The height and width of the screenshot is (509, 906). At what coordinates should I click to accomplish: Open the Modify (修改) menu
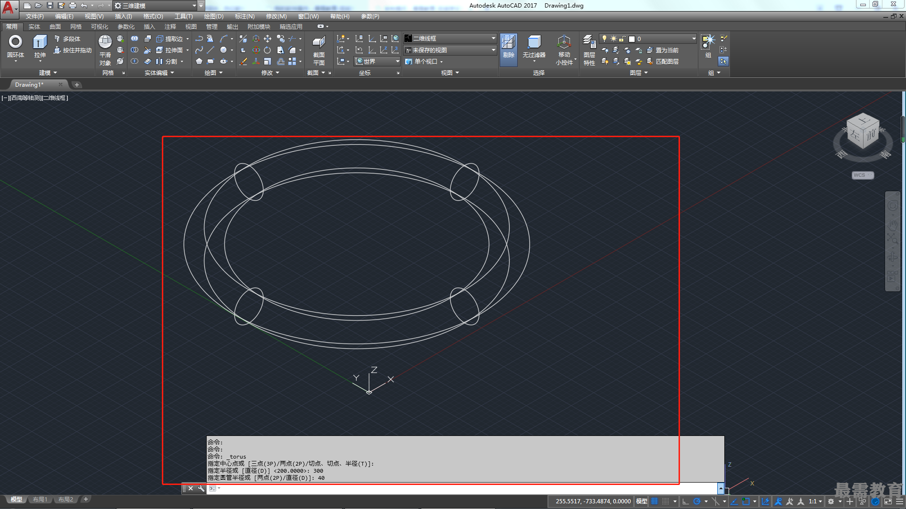coord(276,16)
